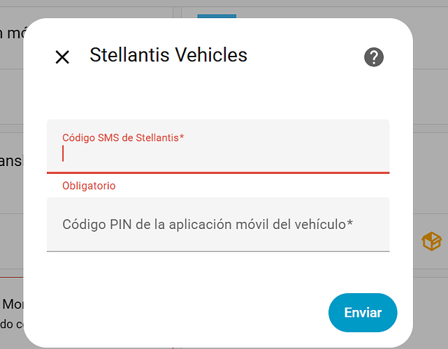Click the Stellantis Vehicles dialog title
Screen dimensions: 448x349
168,55
